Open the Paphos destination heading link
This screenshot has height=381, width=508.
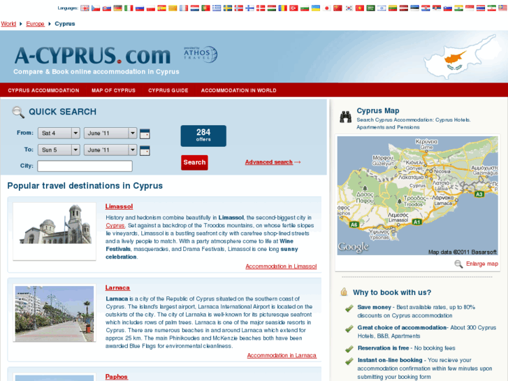(x=116, y=377)
